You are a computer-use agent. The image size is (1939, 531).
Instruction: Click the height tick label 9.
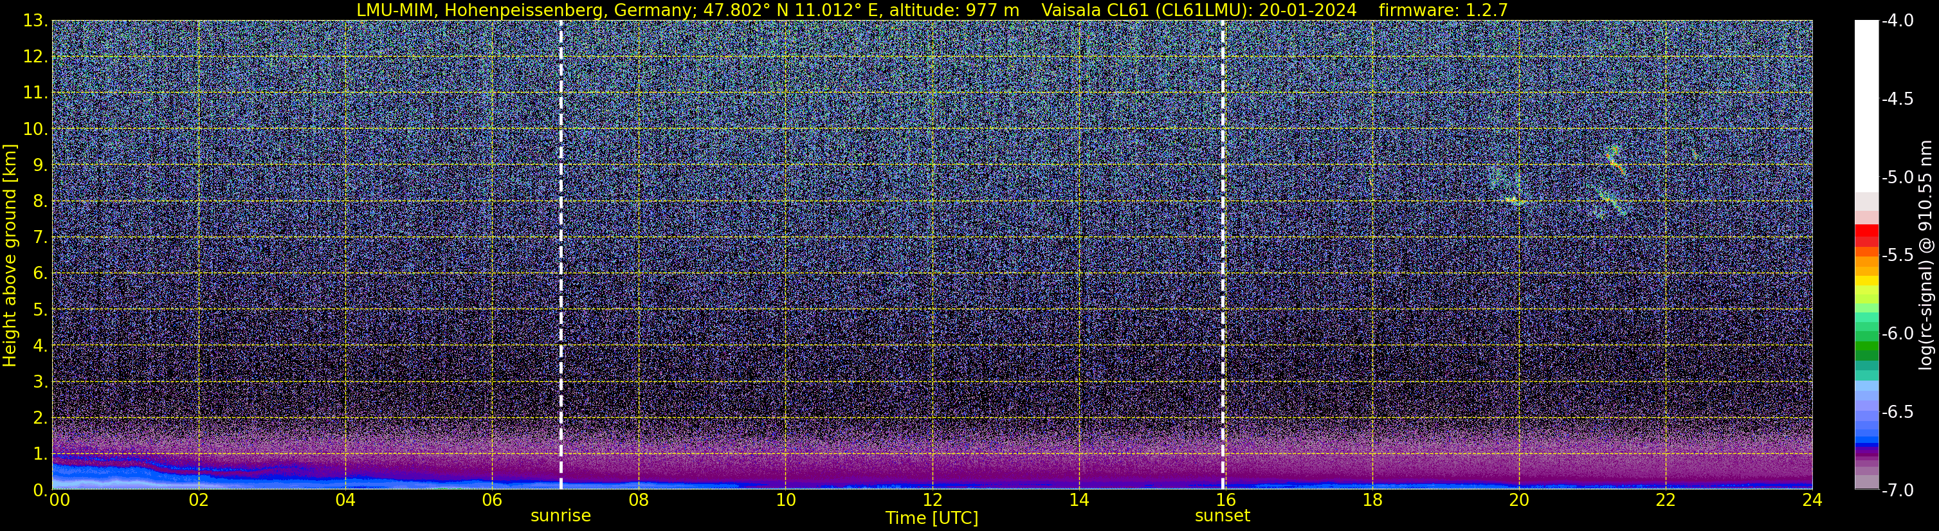click(x=41, y=165)
